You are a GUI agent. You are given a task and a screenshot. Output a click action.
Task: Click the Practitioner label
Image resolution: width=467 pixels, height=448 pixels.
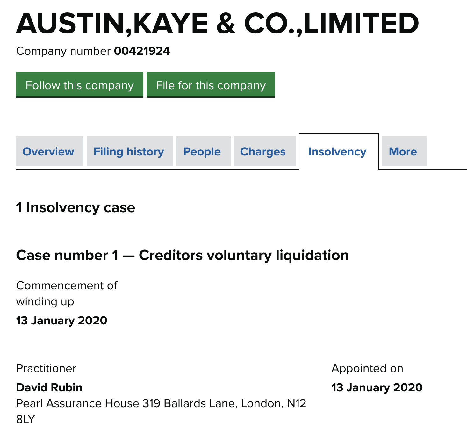point(46,368)
